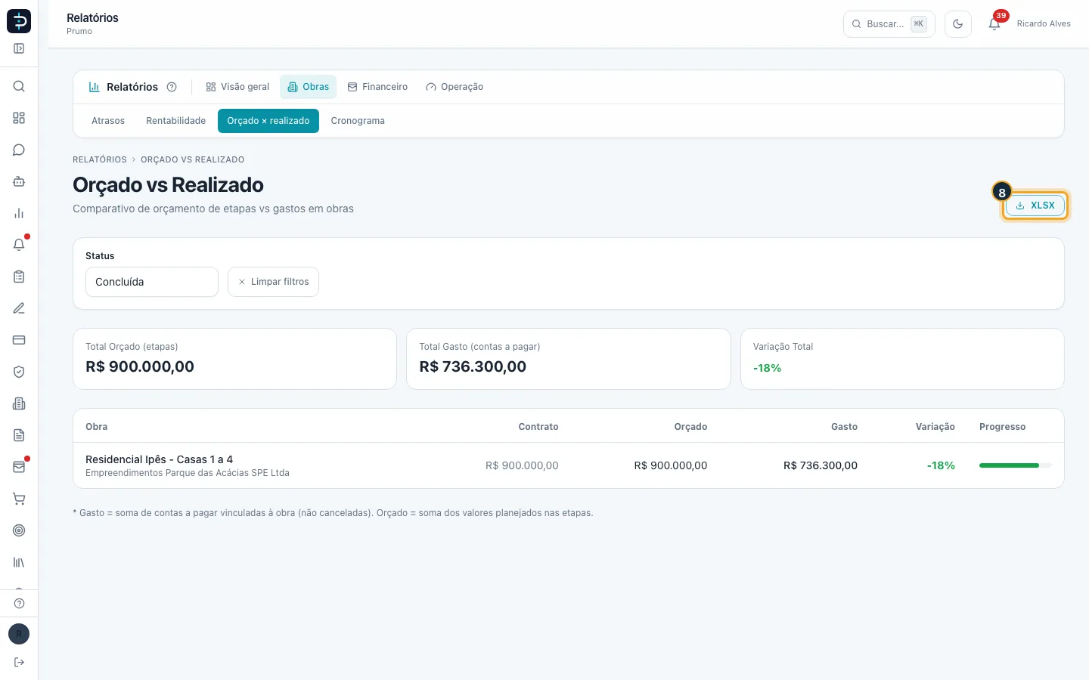This screenshot has height=680, width=1089.
Task: Open the clipboard checklist sidebar icon
Action: coord(19,277)
